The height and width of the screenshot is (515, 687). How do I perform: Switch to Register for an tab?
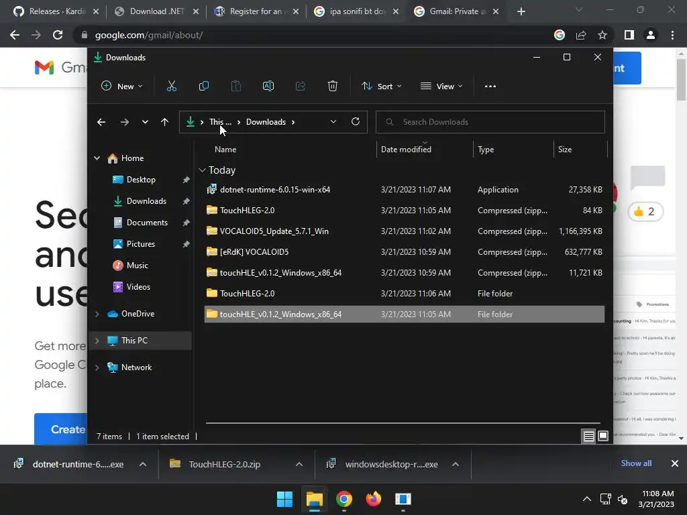click(257, 11)
